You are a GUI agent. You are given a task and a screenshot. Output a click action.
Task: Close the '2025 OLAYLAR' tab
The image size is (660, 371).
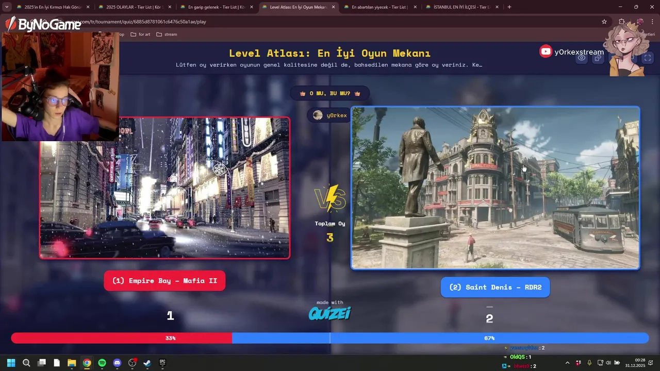click(170, 7)
